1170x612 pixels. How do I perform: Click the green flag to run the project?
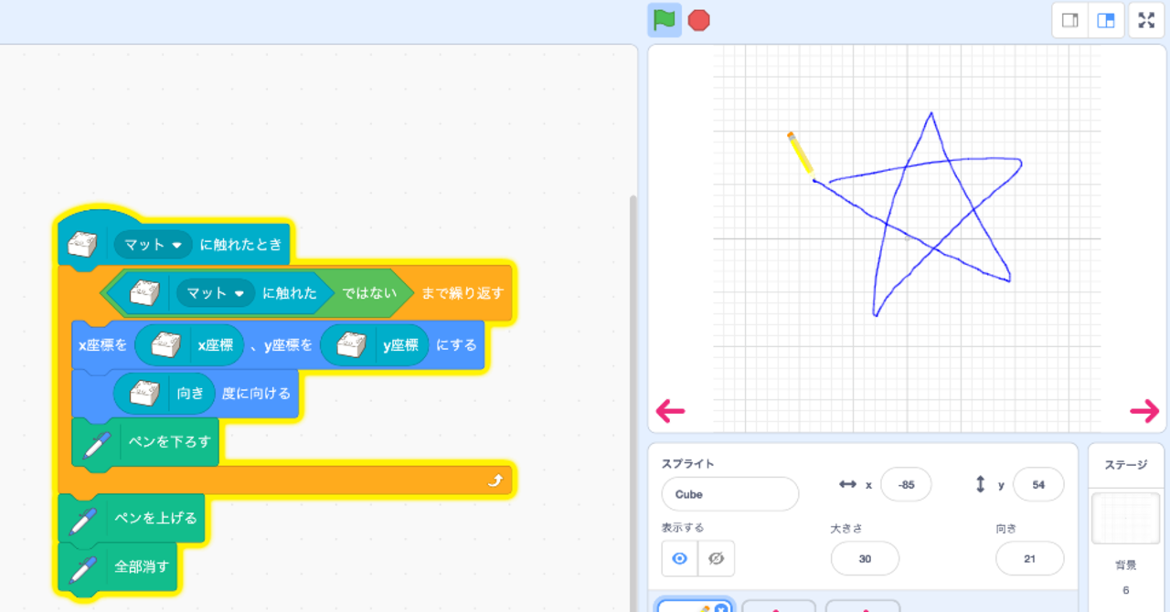pos(665,20)
